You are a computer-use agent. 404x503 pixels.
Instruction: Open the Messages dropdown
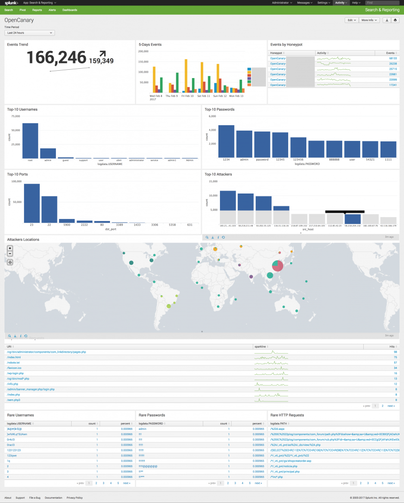pyautogui.click(x=305, y=3)
